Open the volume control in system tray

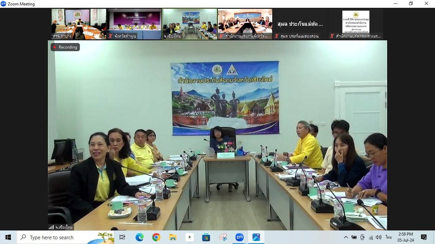click(379, 237)
